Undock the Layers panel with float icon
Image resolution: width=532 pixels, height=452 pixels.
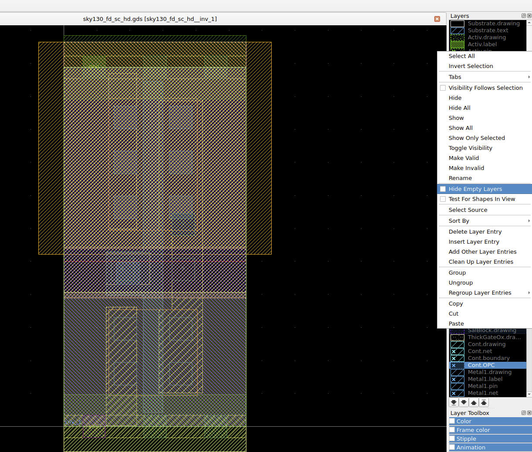(x=524, y=16)
